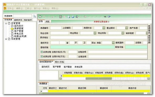
Task: Click the 物业名称 input field
Action: pyautogui.click(x=60, y=33)
